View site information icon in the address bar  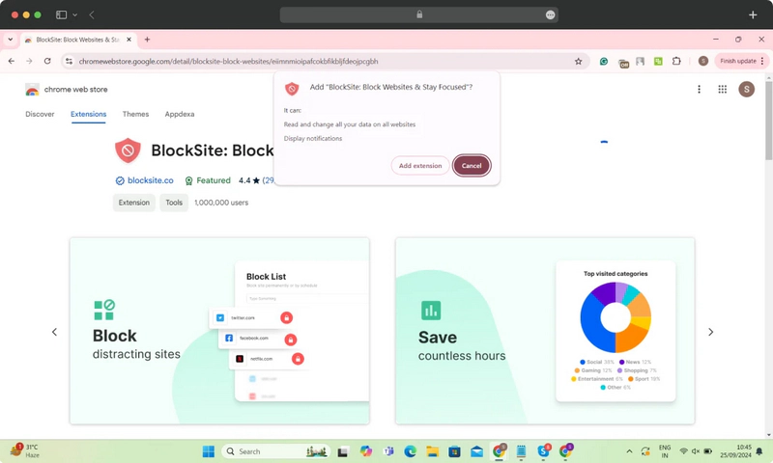(x=69, y=61)
